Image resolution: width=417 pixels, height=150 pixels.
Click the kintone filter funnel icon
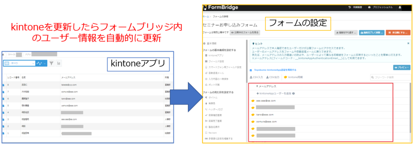coord(51,63)
